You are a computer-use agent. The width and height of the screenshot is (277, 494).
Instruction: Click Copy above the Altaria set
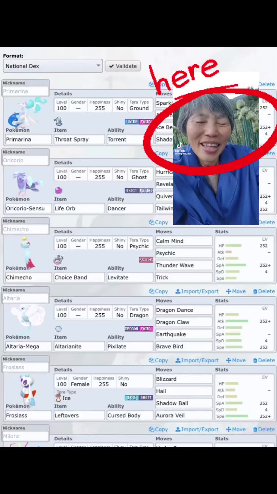click(x=158, y=291)
